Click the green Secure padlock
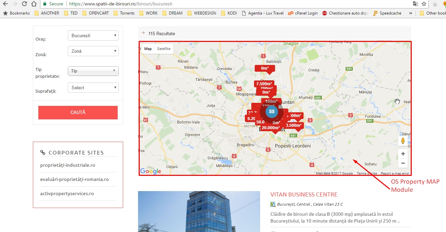 [45, 4]
